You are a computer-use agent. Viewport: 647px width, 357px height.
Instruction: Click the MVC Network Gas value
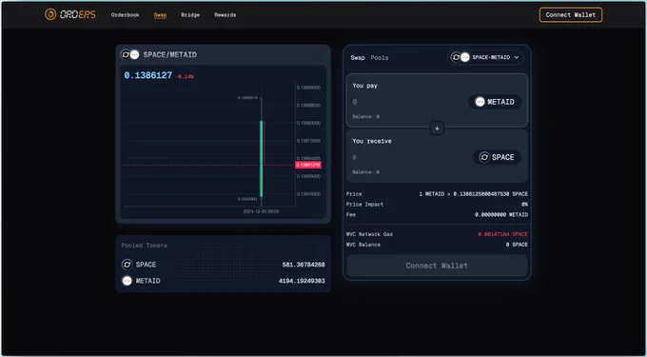coord(503,234)
